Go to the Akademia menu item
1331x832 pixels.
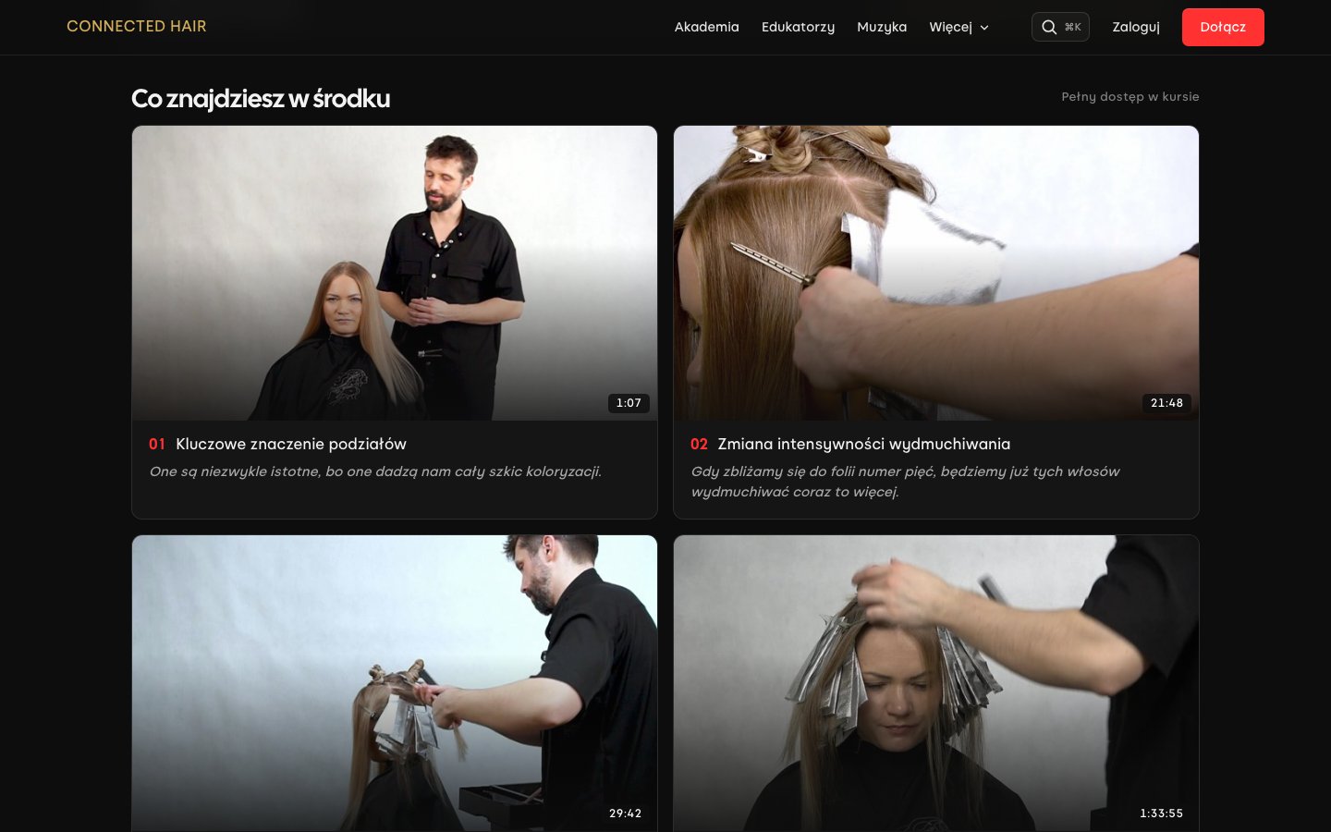tap(706, 27)
